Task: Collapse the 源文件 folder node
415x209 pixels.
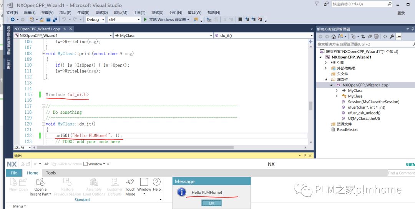Action: (326, 79)
